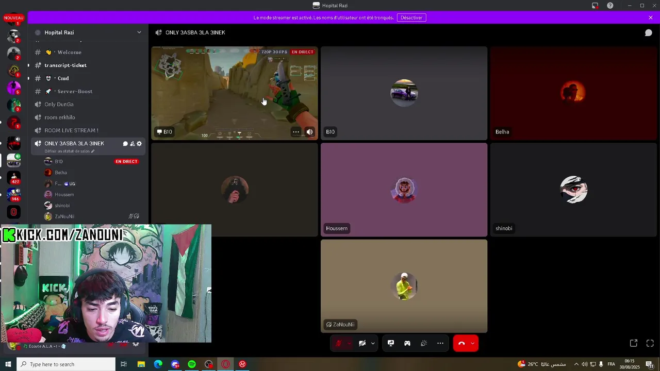Dismiss the streamer mode banner
Image resolution: width=660 pixels, height=371 pixels.
651,18
